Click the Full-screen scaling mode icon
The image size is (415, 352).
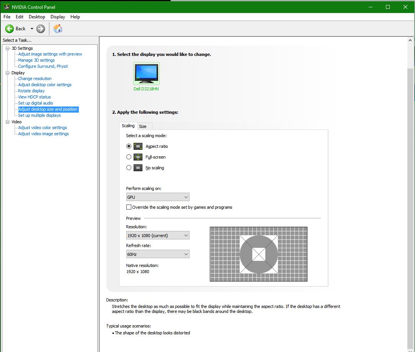138,157
